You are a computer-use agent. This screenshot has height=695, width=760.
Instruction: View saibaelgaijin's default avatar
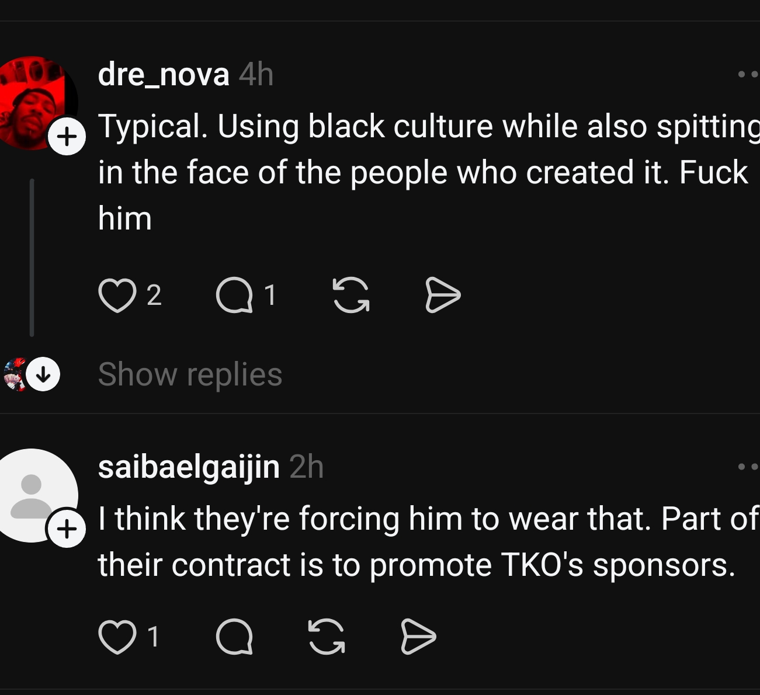click(x=32, y=496)
